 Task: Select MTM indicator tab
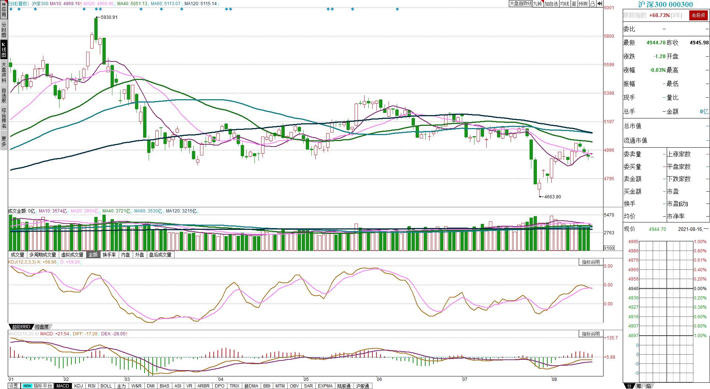coord(280,386)
